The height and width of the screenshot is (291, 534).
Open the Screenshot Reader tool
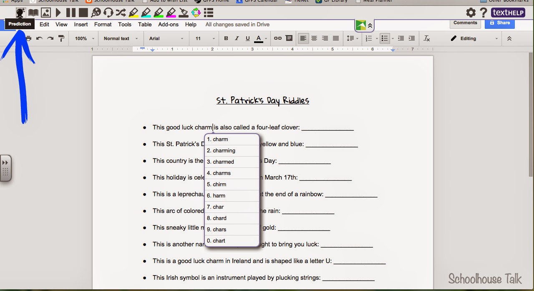tap(96, 13)
